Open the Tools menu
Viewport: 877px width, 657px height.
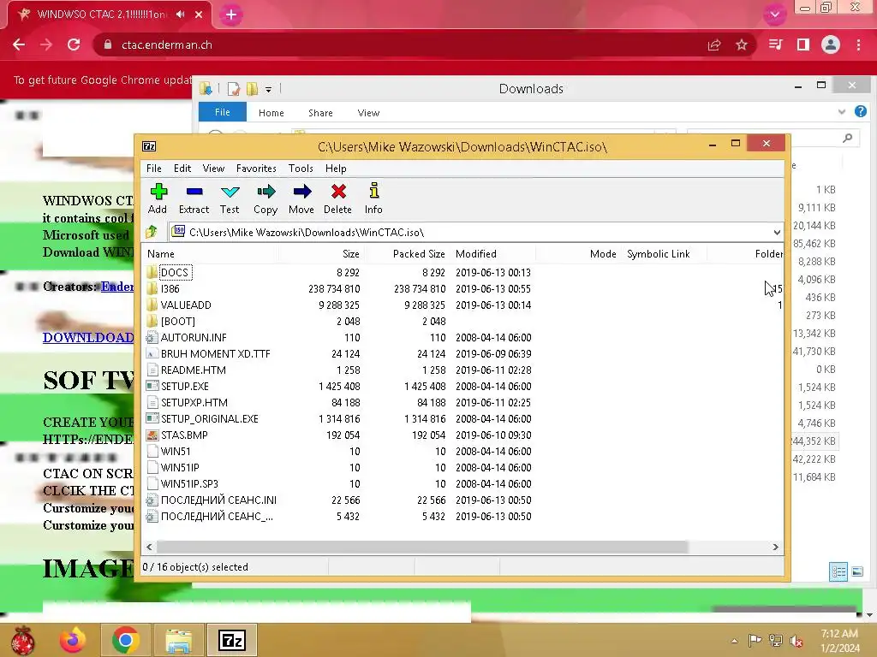coord(301,169)
